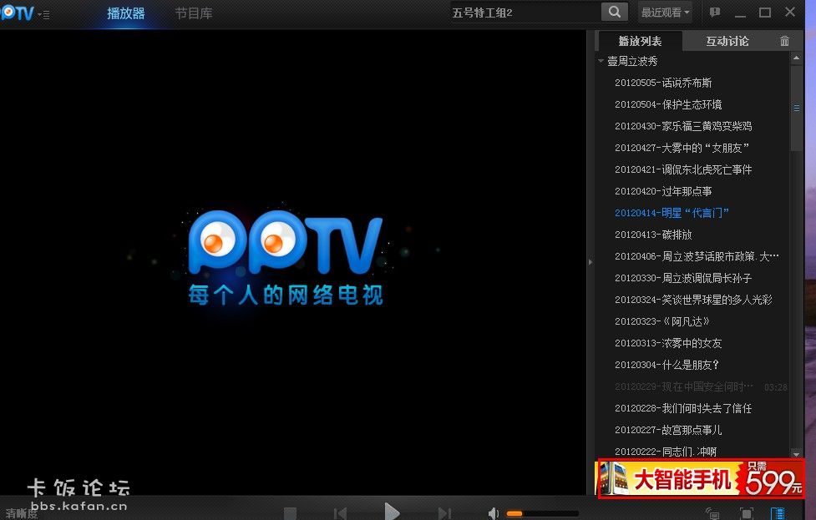
Task: Click the search magnifier button
Action: tap(614, 12)
